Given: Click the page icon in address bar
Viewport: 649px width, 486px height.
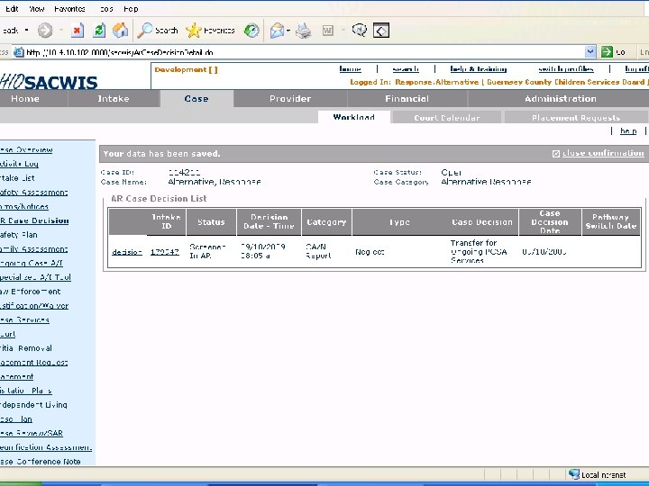Looking at the screenshot, I should 19,52.
